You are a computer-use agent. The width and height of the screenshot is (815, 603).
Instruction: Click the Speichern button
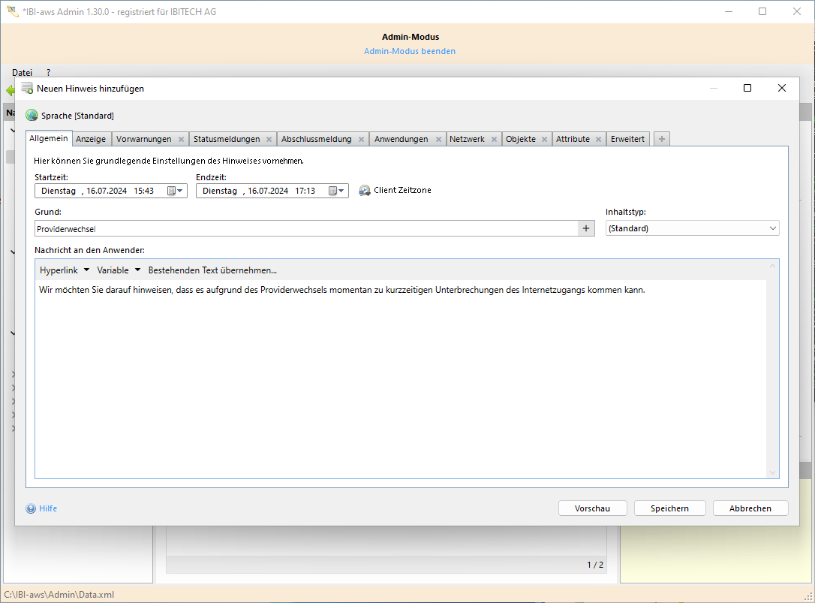(669, 508)
